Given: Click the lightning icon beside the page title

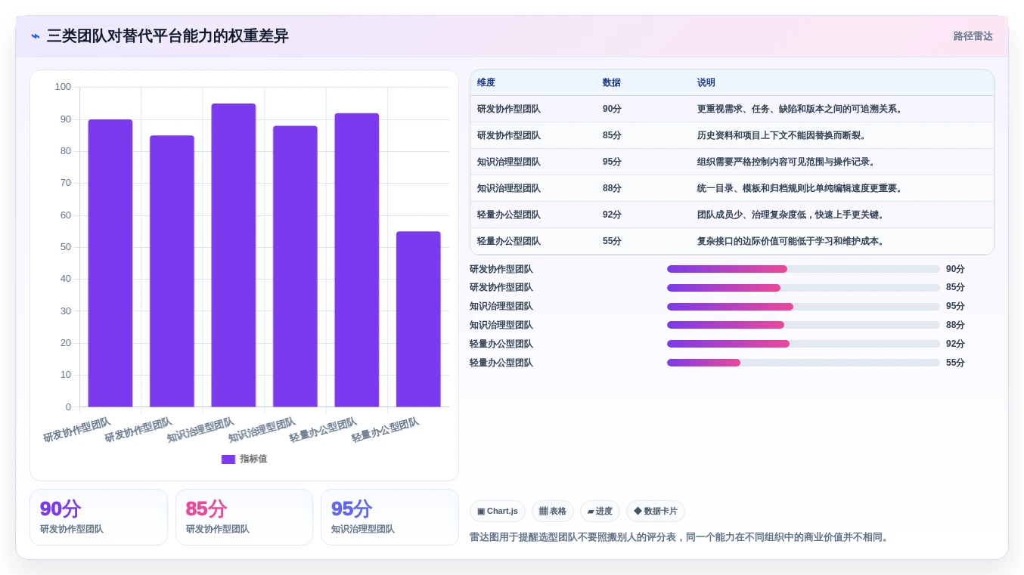Looking at the screenshot, I should pos(36,36).
